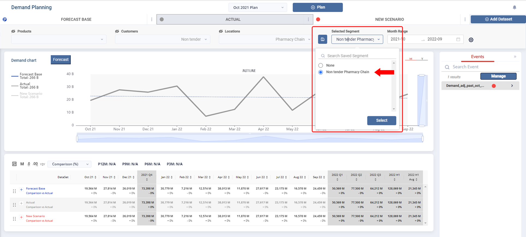
Task: Click the New Scenario red status dot
Action: pos(318,19)
